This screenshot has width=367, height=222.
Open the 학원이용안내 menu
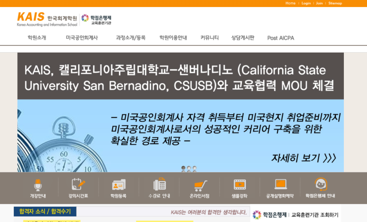coord(173,38)
